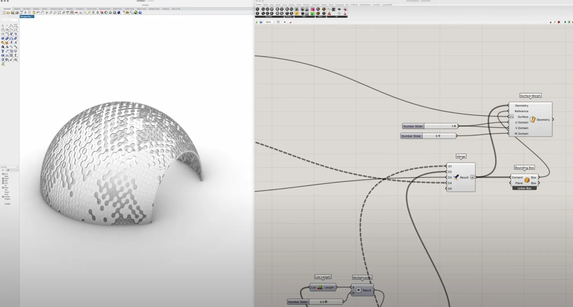Click the Union Box label on Bounding Box
Viewport: 573px width, 307px height.
pos(524,188)
